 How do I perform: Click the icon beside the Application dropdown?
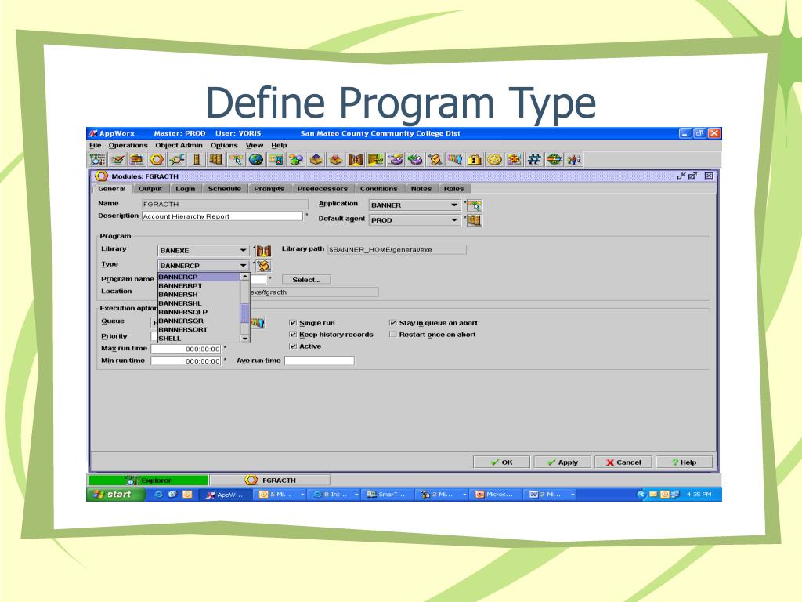tap(475, 205)
